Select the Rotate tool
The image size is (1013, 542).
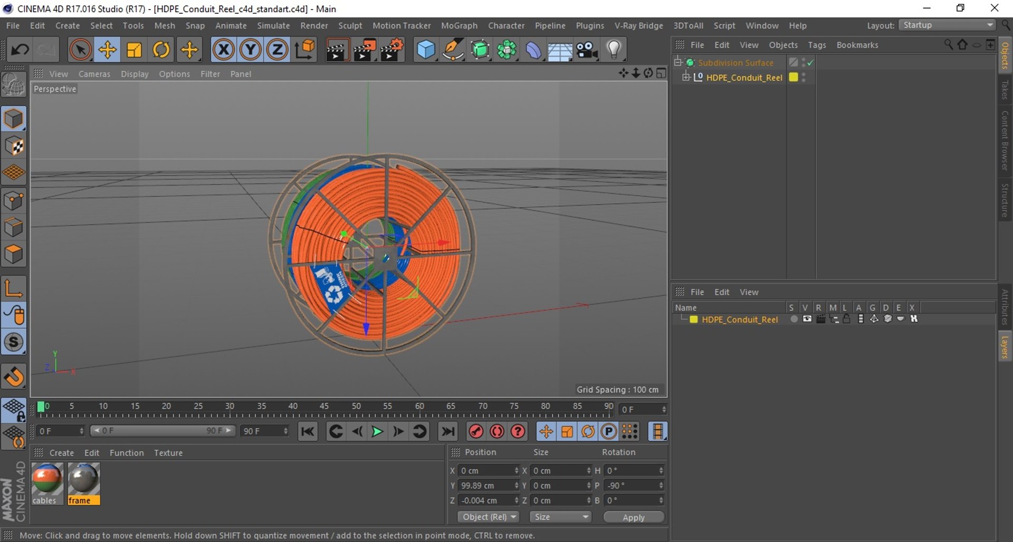point(161,50)
